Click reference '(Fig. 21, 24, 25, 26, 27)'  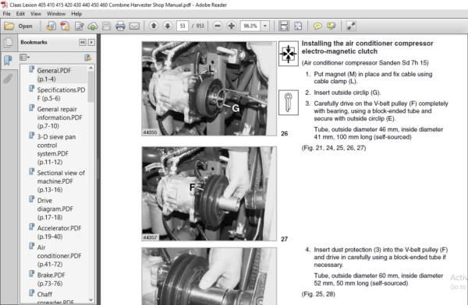click(334, 148)
